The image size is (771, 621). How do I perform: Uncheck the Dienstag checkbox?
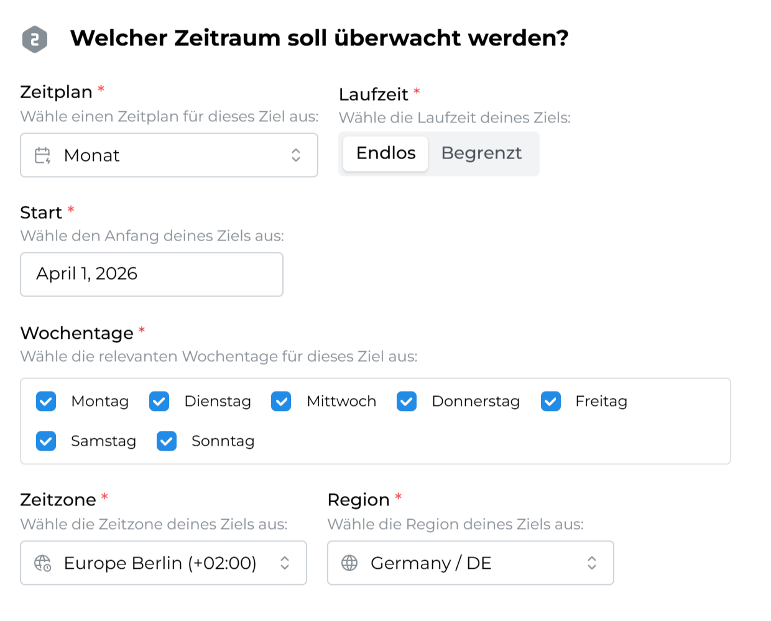tap(159, 402)
